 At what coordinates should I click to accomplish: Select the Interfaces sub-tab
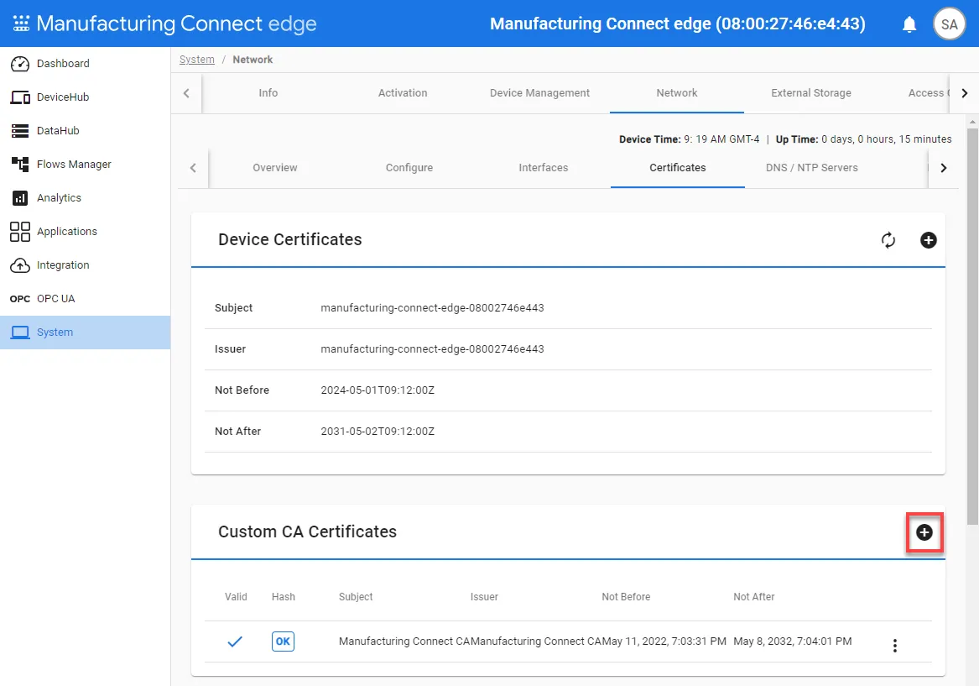(544, 168)
